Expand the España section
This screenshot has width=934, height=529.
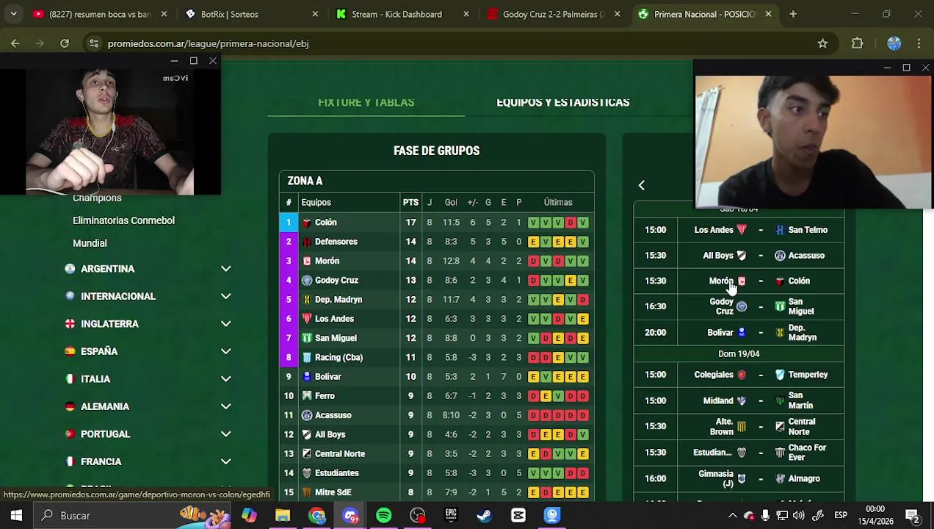click(225, 351)
